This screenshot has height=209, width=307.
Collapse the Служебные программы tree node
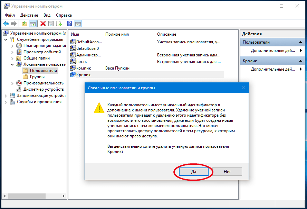point(6,39)
